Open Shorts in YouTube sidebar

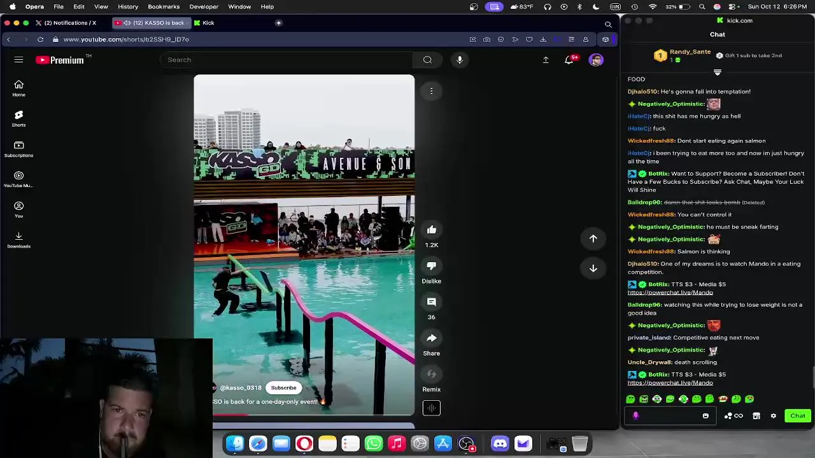pos(18,118)
